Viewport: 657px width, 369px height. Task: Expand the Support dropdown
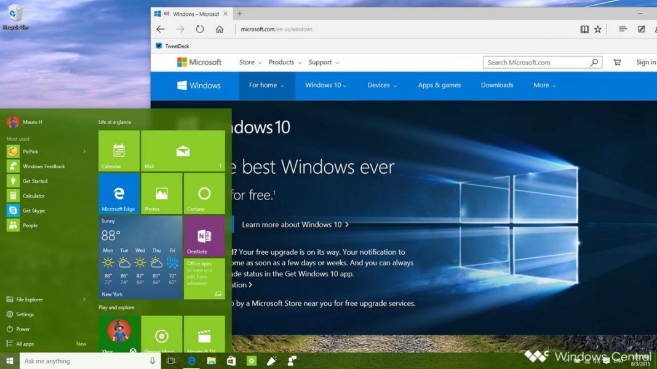pyautogui.click(x=324, y=63)
